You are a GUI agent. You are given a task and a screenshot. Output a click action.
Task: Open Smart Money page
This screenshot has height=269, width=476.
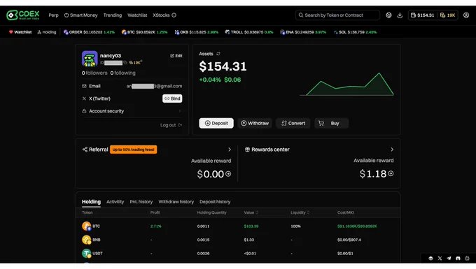[x=80, y=15]
